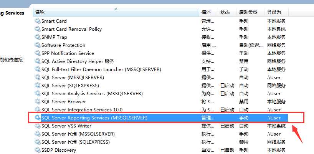Screen dimensions: 314x154
Task: Select the SQL Server (SQLEXPRESS) service name
Action: pos(70,86)
